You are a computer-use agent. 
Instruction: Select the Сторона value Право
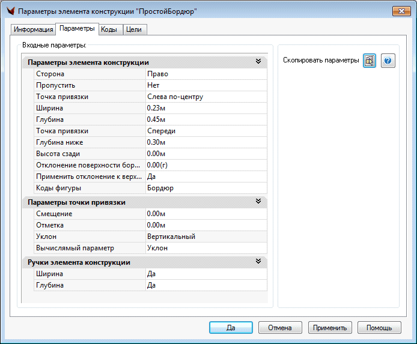(205, 74)
